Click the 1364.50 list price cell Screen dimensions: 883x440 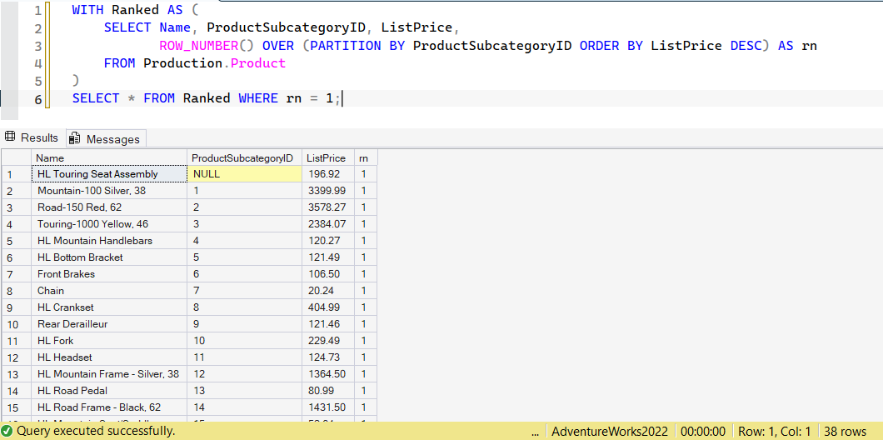pyautogui.click(x=327, y=373)
